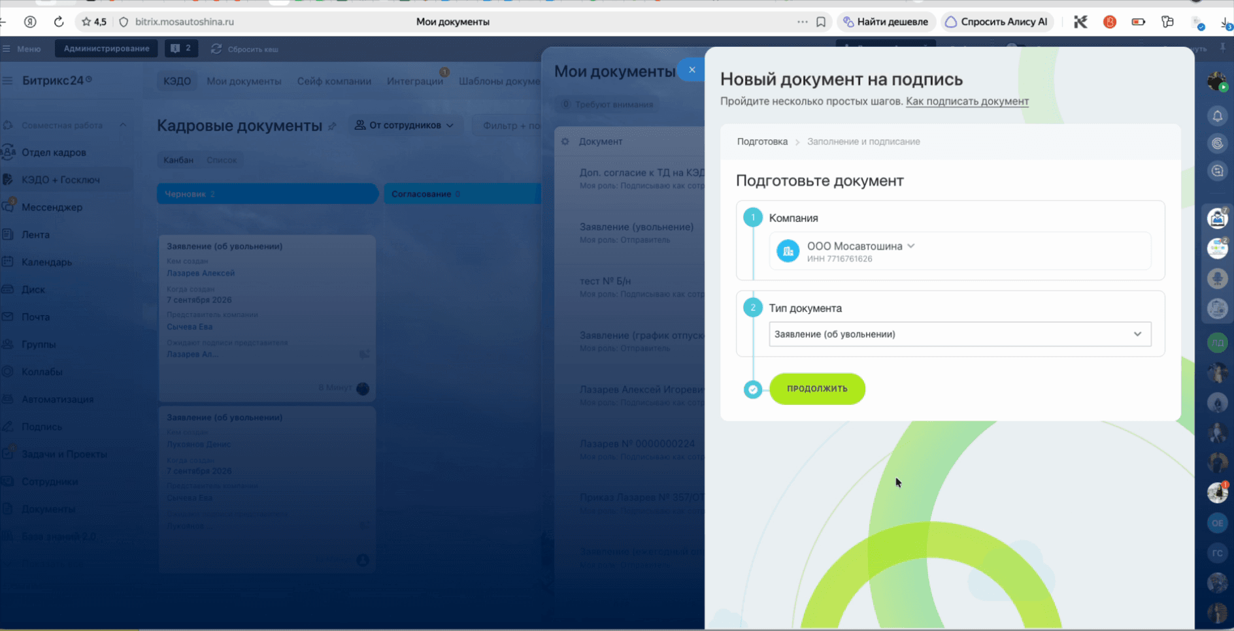Open the Как подписать документ help link

click(967, 101)
